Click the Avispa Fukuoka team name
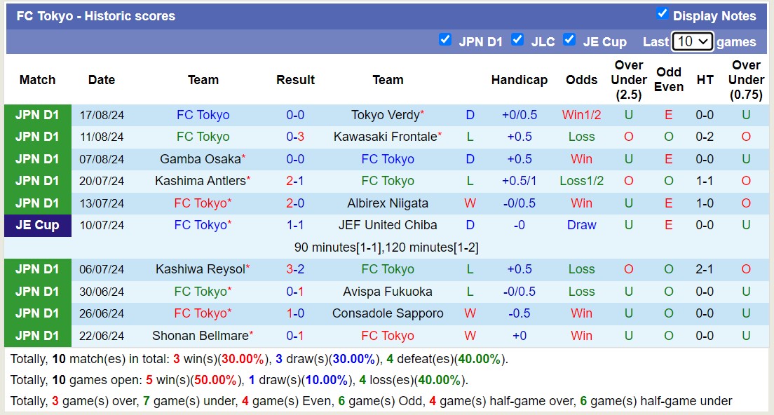 388,292
